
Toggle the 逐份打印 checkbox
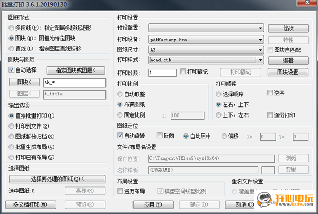pos(270,115)
